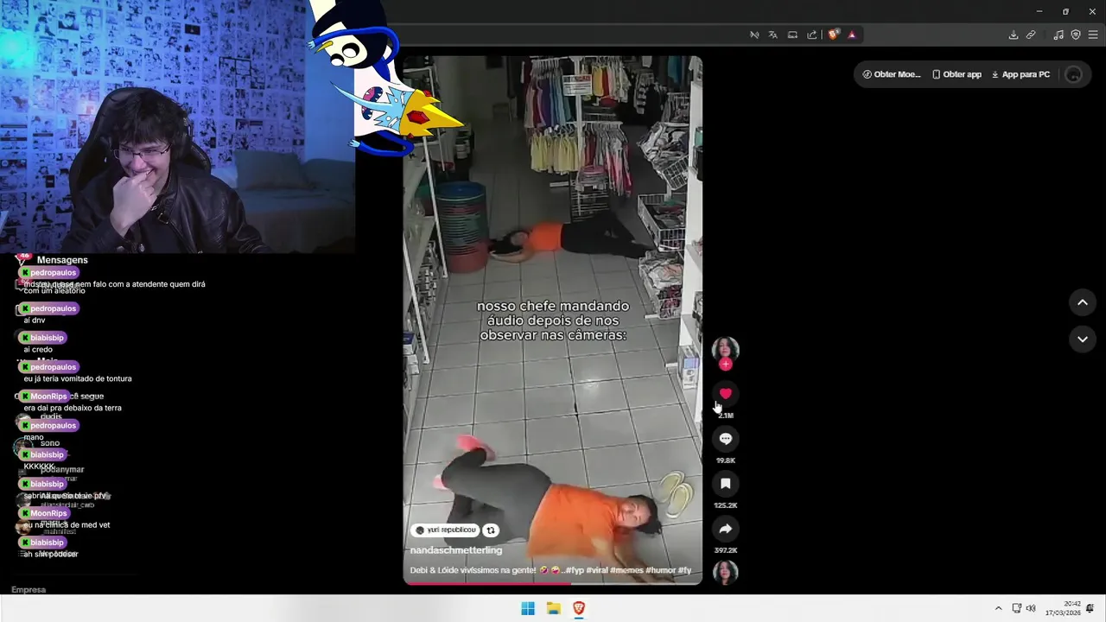Click the #humor hashtag in the caption
1106x622 pixels.
click(662, 570)
